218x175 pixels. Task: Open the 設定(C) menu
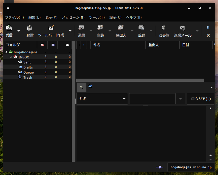pos(115,17)
